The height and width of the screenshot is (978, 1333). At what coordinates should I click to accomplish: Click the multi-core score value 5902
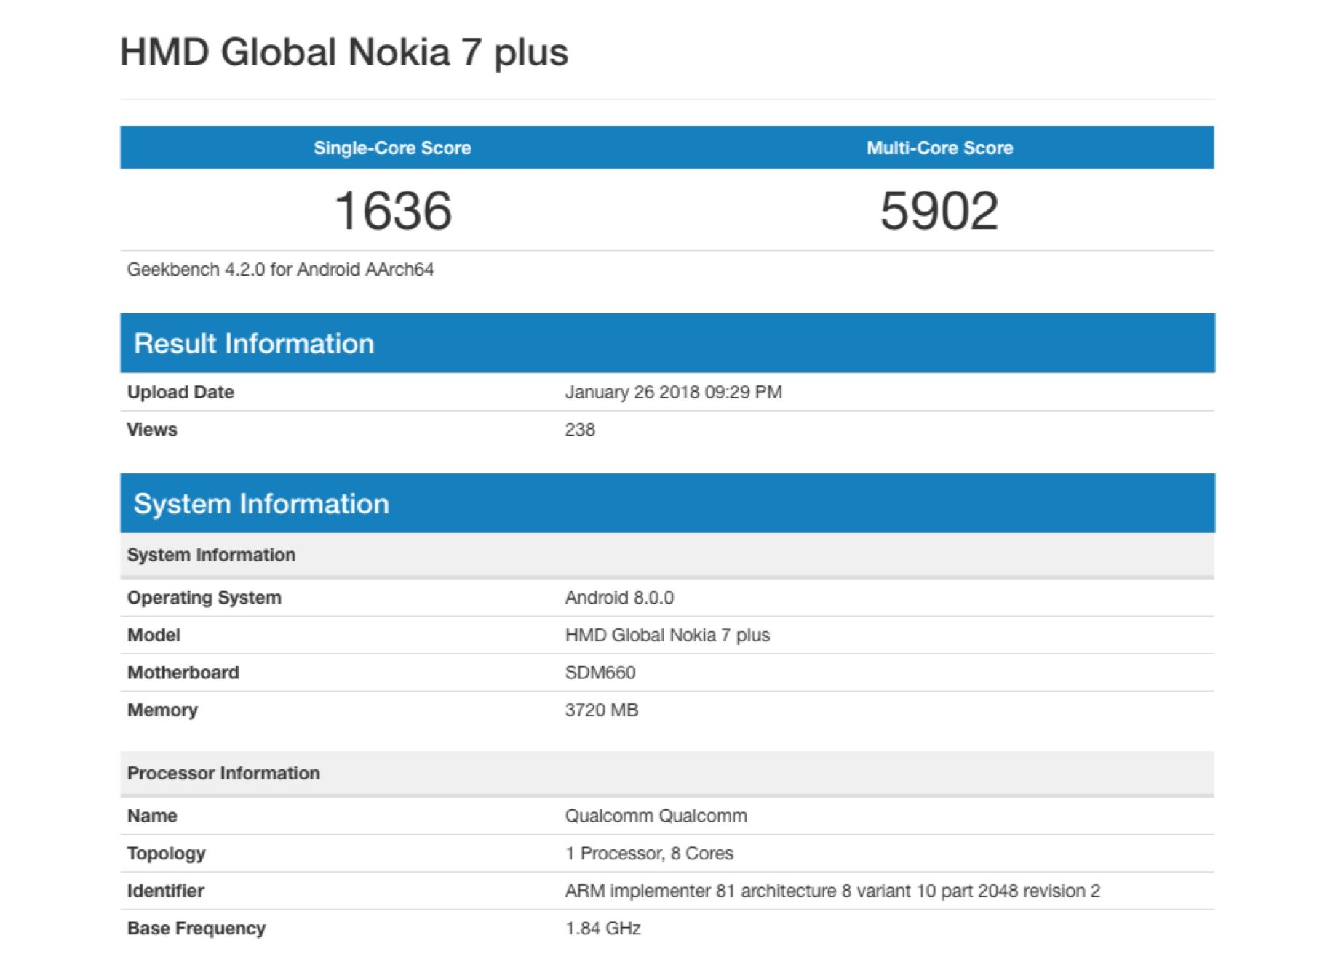(x=939, y=211)
